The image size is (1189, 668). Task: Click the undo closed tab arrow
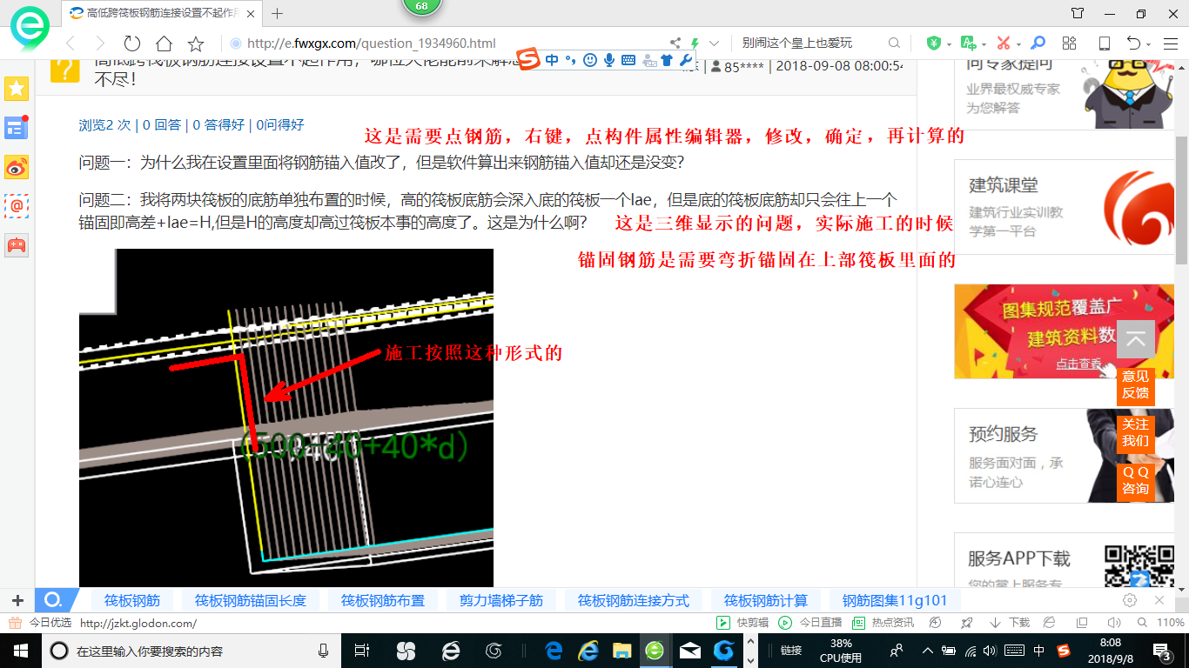tap(1133, 43)
